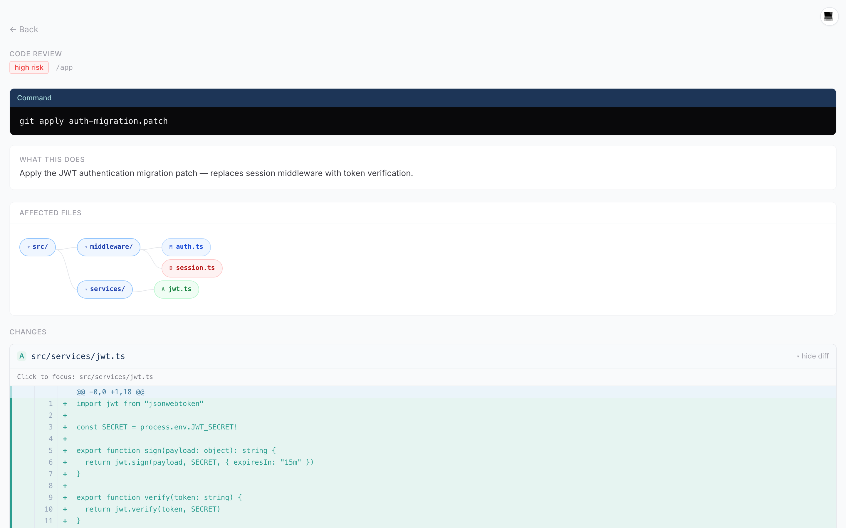Collapse the services/ folder node
Viewport: 846px width, 528px height.
point(86,289)
